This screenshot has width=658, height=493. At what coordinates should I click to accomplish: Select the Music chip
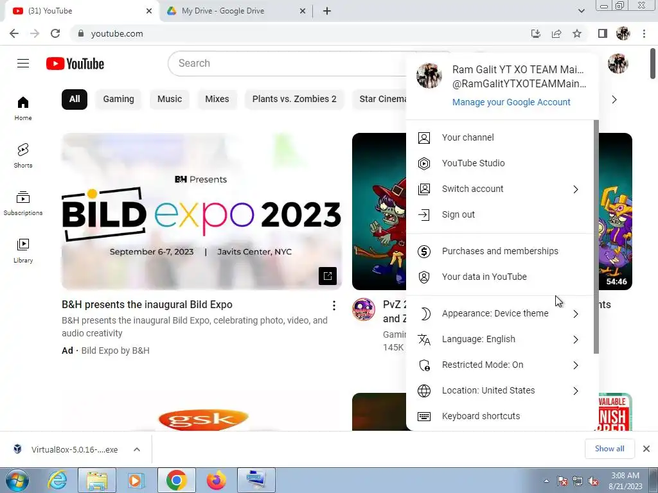(170, 99)
